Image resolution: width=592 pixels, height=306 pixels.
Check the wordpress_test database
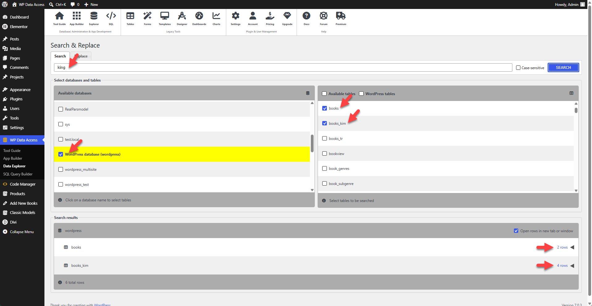click(61, 185)
